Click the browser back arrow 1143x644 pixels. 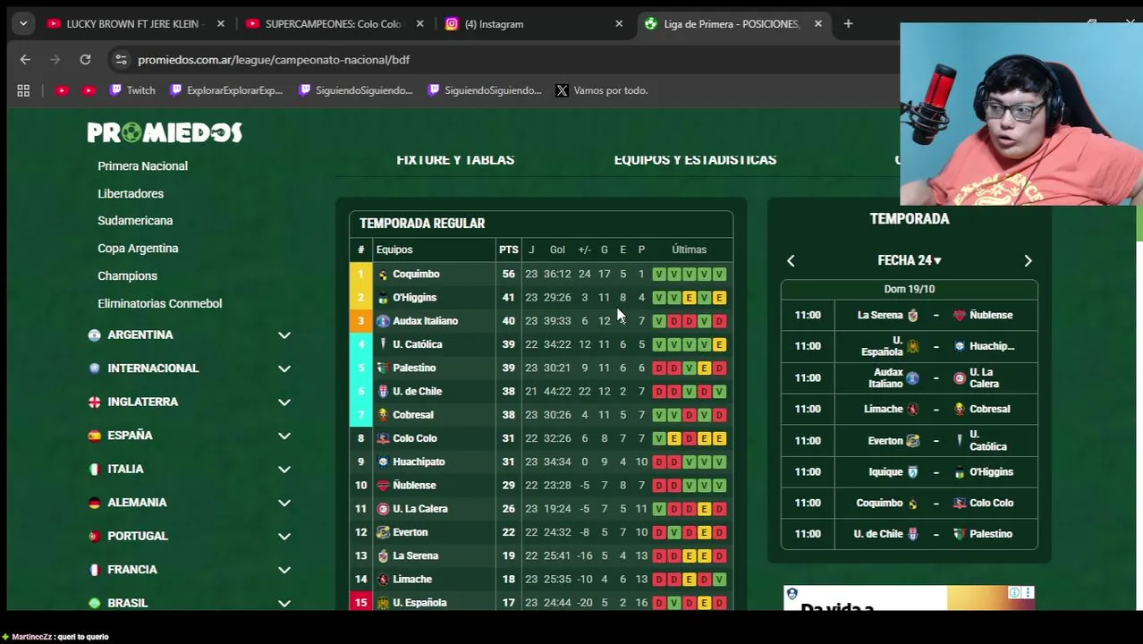[25, 59]
